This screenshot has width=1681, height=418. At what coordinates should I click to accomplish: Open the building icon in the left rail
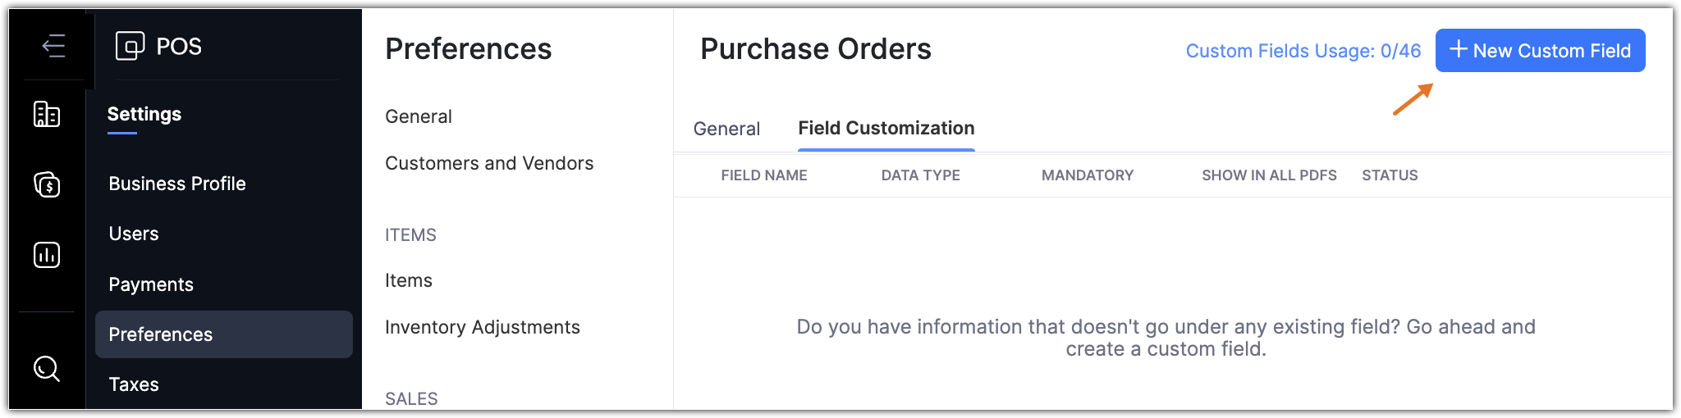coord(47,114)
